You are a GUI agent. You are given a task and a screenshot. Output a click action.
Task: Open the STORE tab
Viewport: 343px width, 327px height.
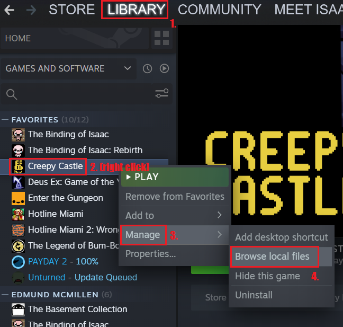(72, 10)
